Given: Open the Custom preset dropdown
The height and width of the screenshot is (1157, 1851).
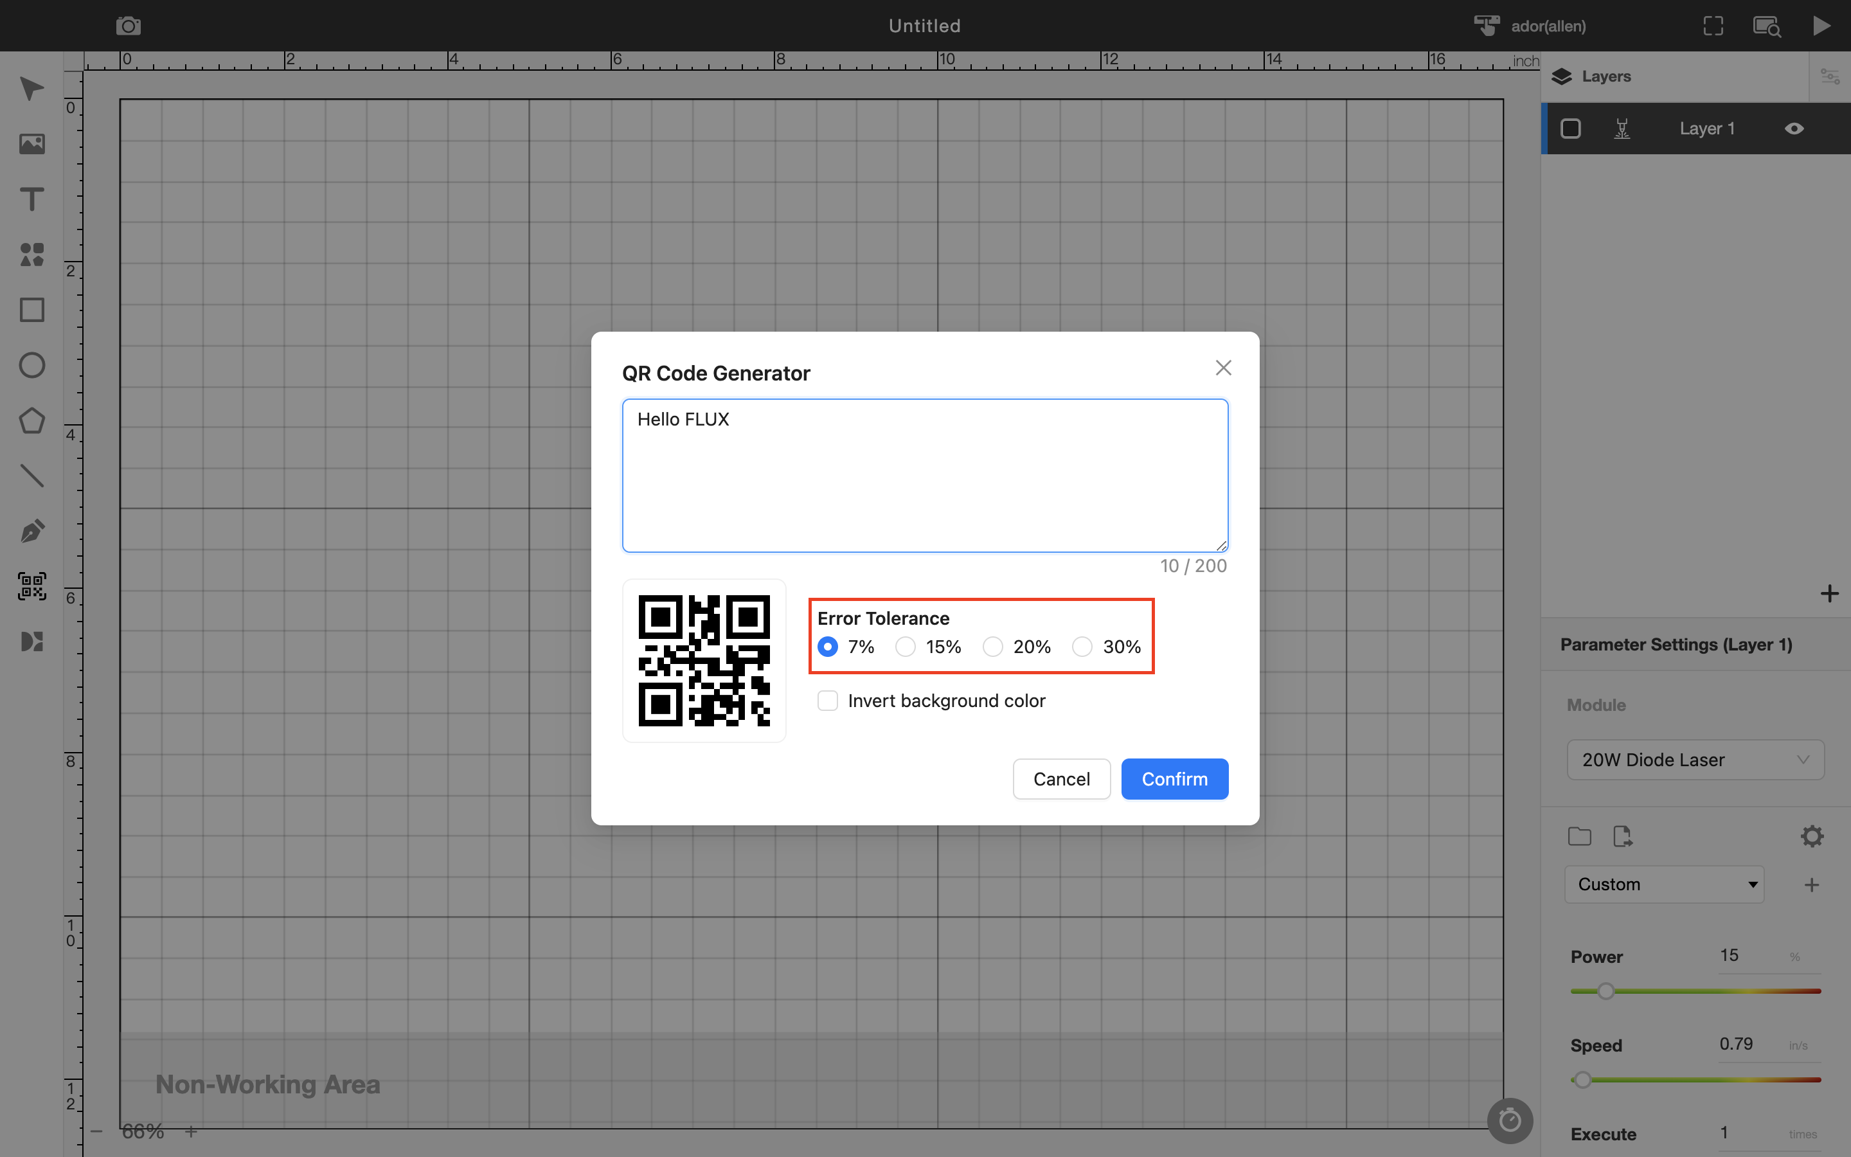Looking at the screenshot, I should [1663, 884].
